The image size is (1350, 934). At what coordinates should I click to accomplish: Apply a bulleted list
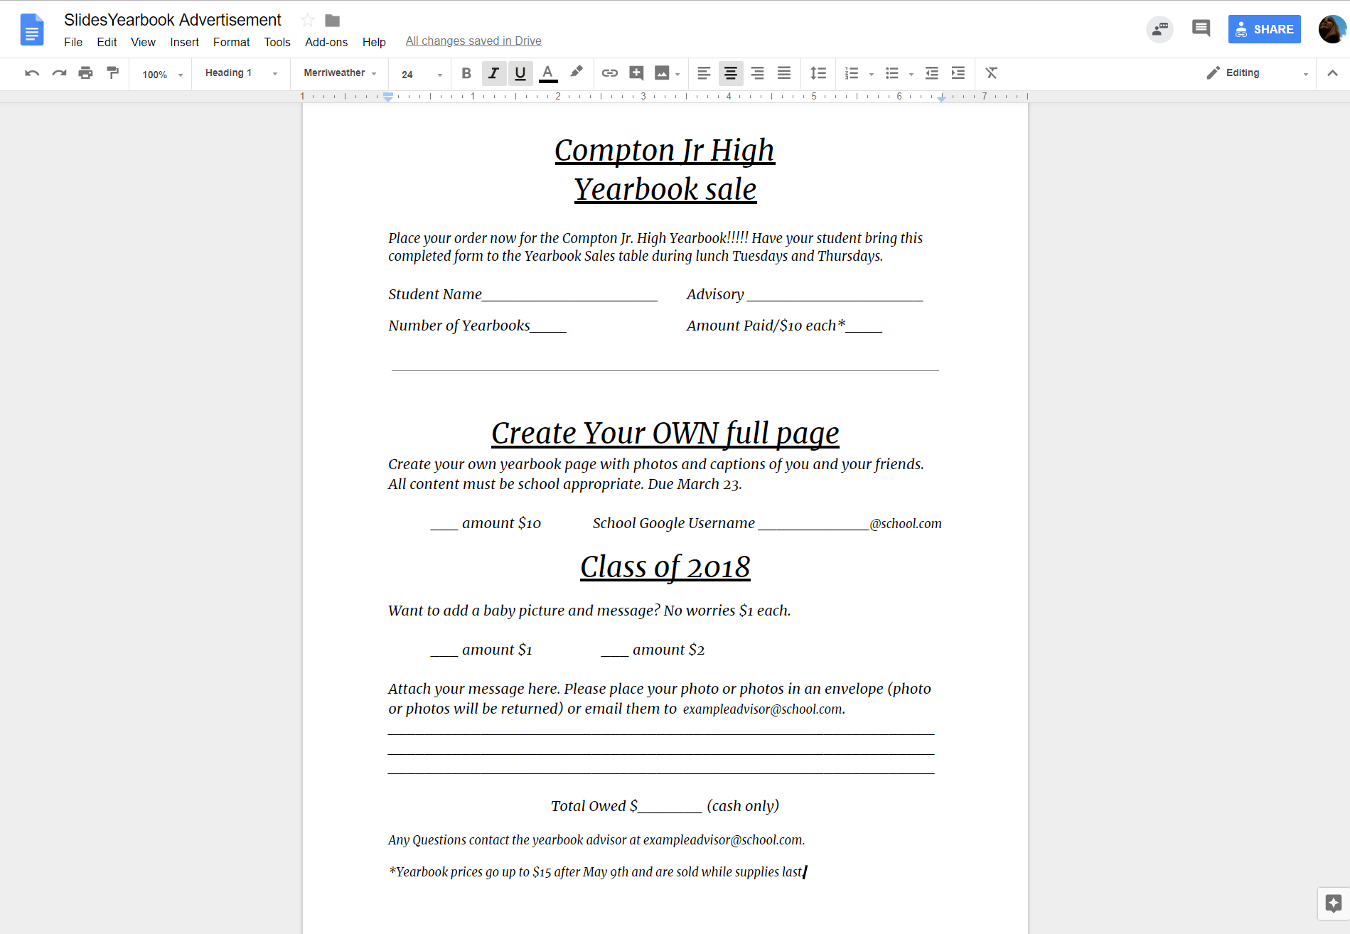point(892,73)
